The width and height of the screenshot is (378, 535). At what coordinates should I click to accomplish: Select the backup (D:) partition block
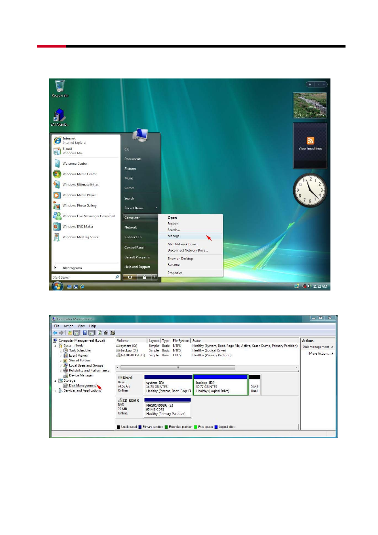pyautogui.click(x=221, y=385)
